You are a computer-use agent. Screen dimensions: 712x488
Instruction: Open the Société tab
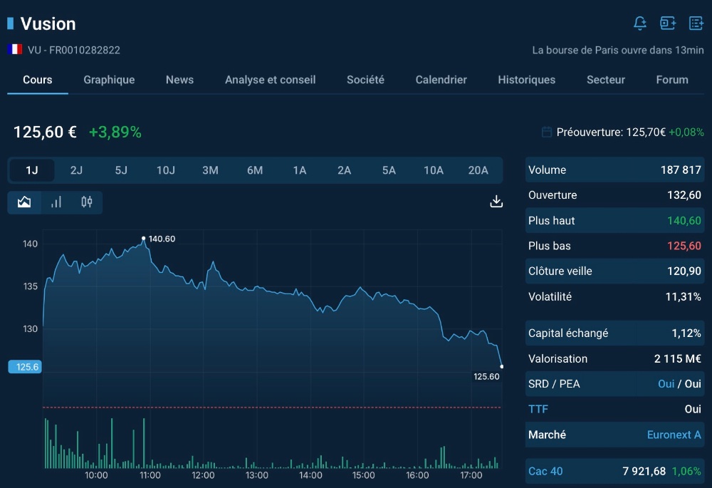click(x=365, y=80)
